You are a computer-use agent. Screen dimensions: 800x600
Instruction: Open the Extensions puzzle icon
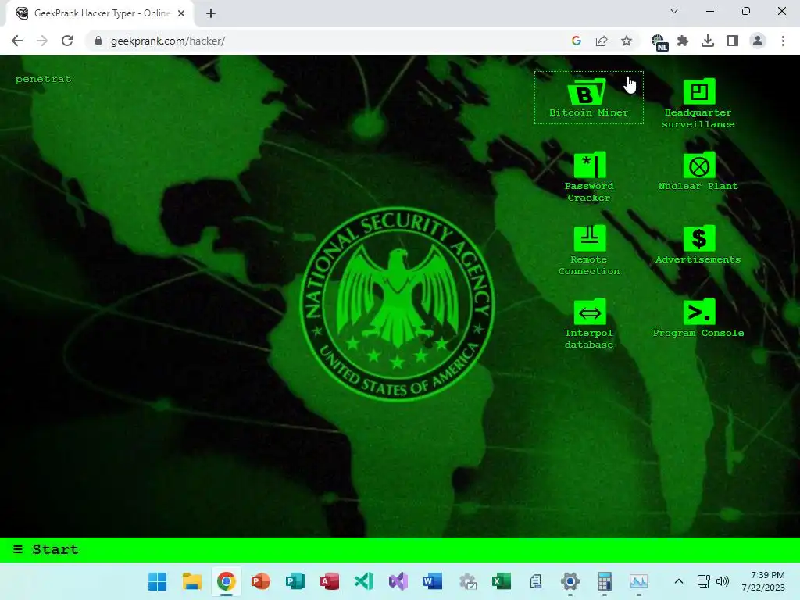click(683, 41)
